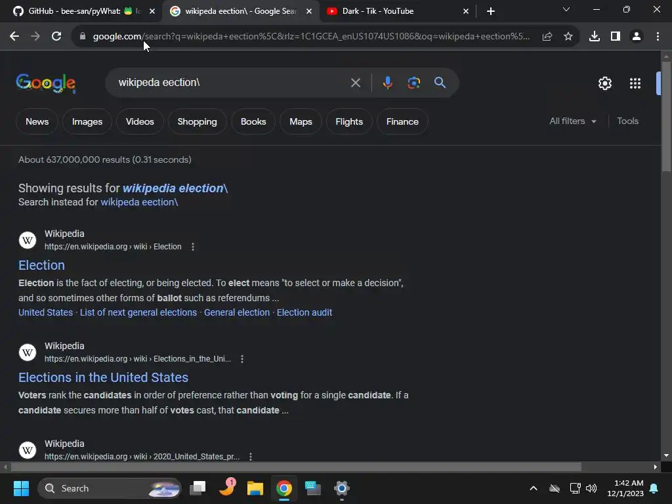Open List of next general elections sitelink

tap(138, 313)
